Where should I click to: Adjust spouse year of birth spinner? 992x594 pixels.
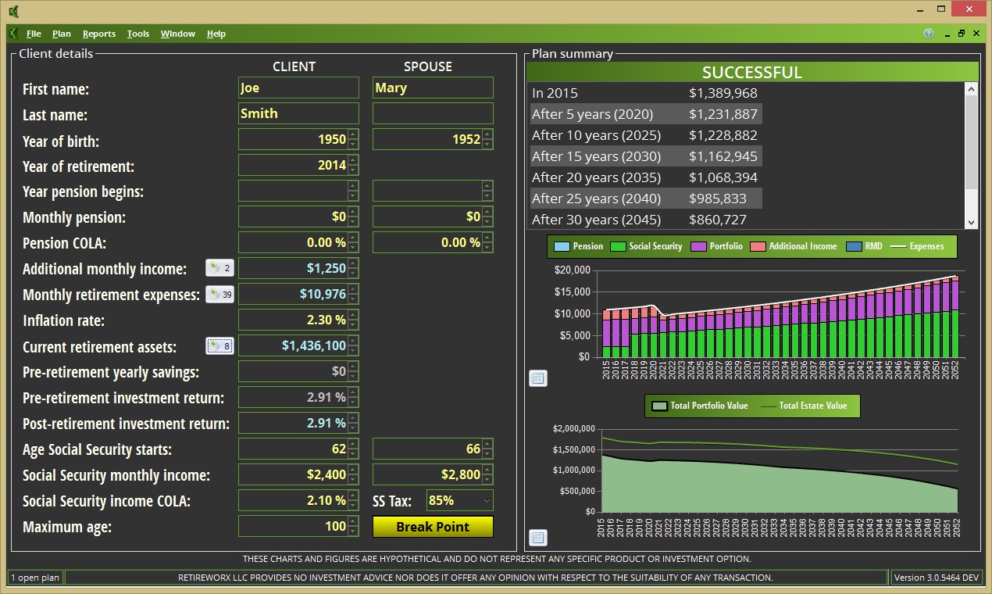(x=487, y=139)
